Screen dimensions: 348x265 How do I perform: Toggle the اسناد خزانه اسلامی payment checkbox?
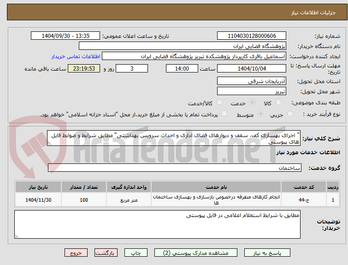tap(224, 114)
